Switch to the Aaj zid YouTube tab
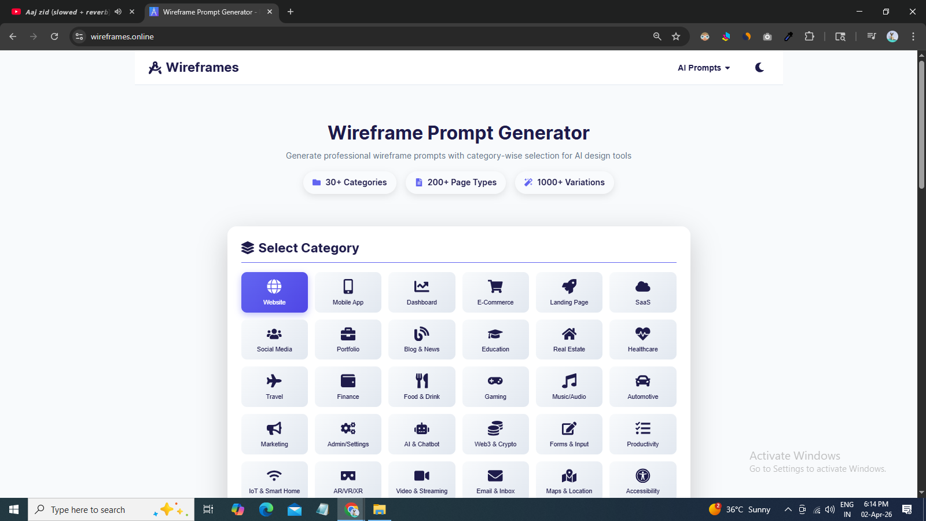The image size is (926, 521). click(x=64, y=12)
